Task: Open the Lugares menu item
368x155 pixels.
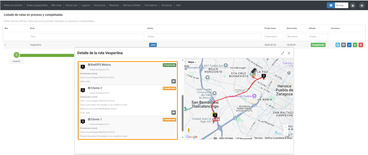Action: click(86, 5)
